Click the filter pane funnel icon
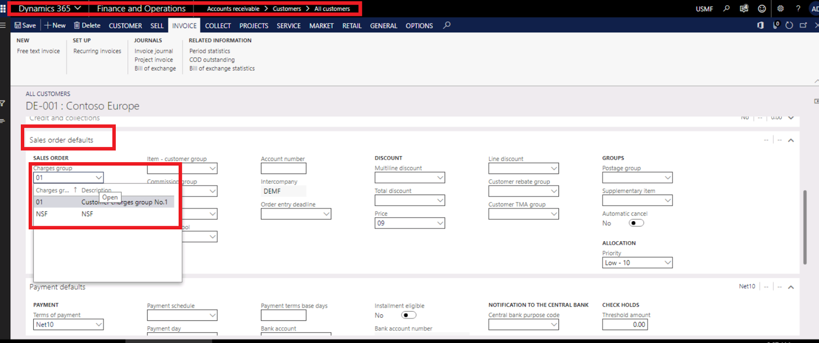Image resolution: width=819 pixels, height=343 pixels. point(3,103)
